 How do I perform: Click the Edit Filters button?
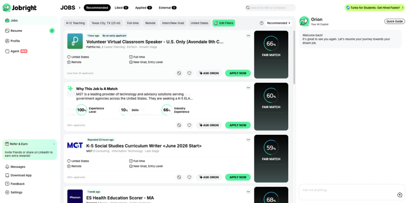224,23
